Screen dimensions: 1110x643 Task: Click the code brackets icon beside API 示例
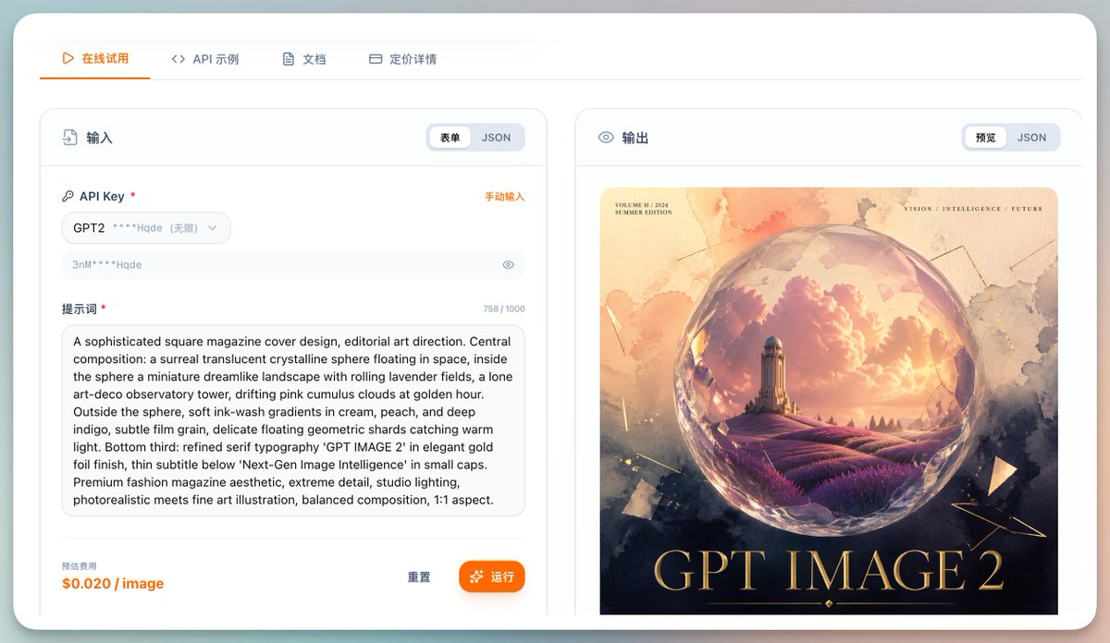tap(179, 59)
